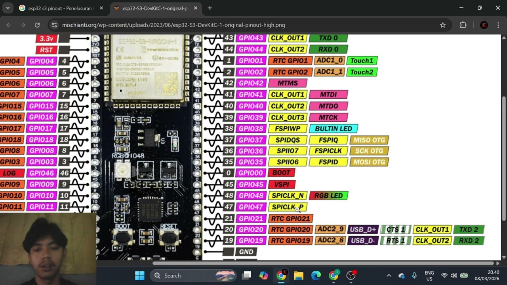Click the 'RTC GPIO21' label

pyautogui.click(x=291, y=218)
